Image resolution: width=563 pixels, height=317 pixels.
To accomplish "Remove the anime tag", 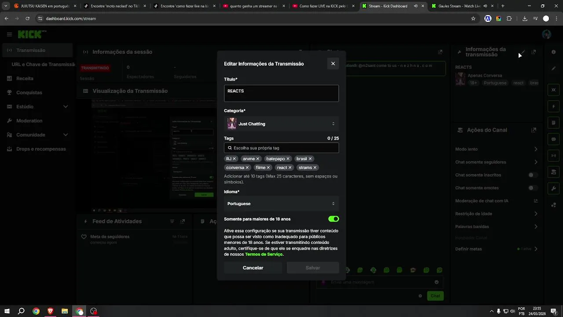I will coord(258,158).
